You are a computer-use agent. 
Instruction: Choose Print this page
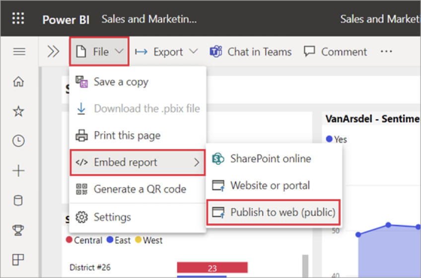(x=127, y=136)
